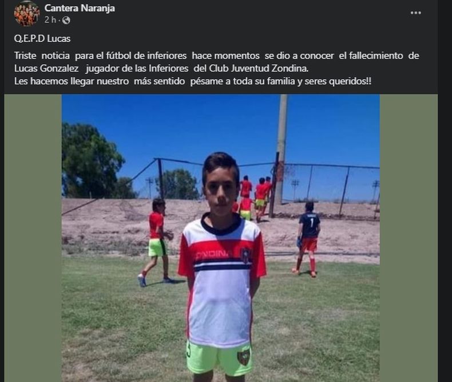Click the group of players by fence

(254, 197)
